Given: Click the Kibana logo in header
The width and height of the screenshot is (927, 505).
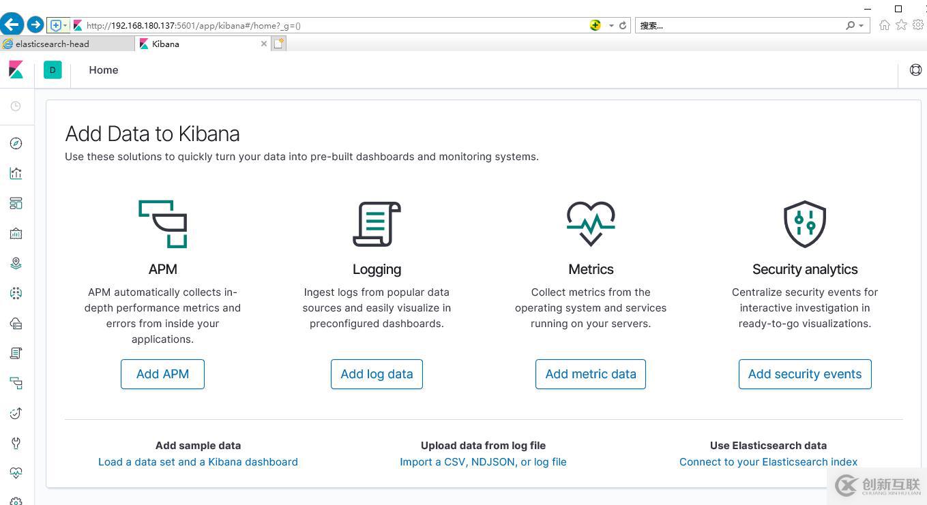Looking at the screenshot, I should 16,70.
